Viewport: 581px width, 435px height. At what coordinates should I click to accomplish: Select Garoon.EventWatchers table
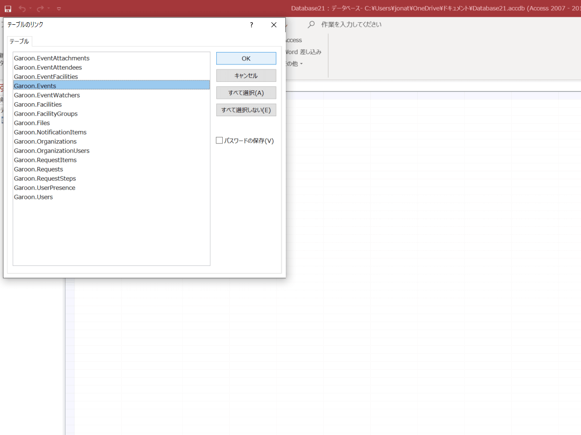tap(112, 95)
